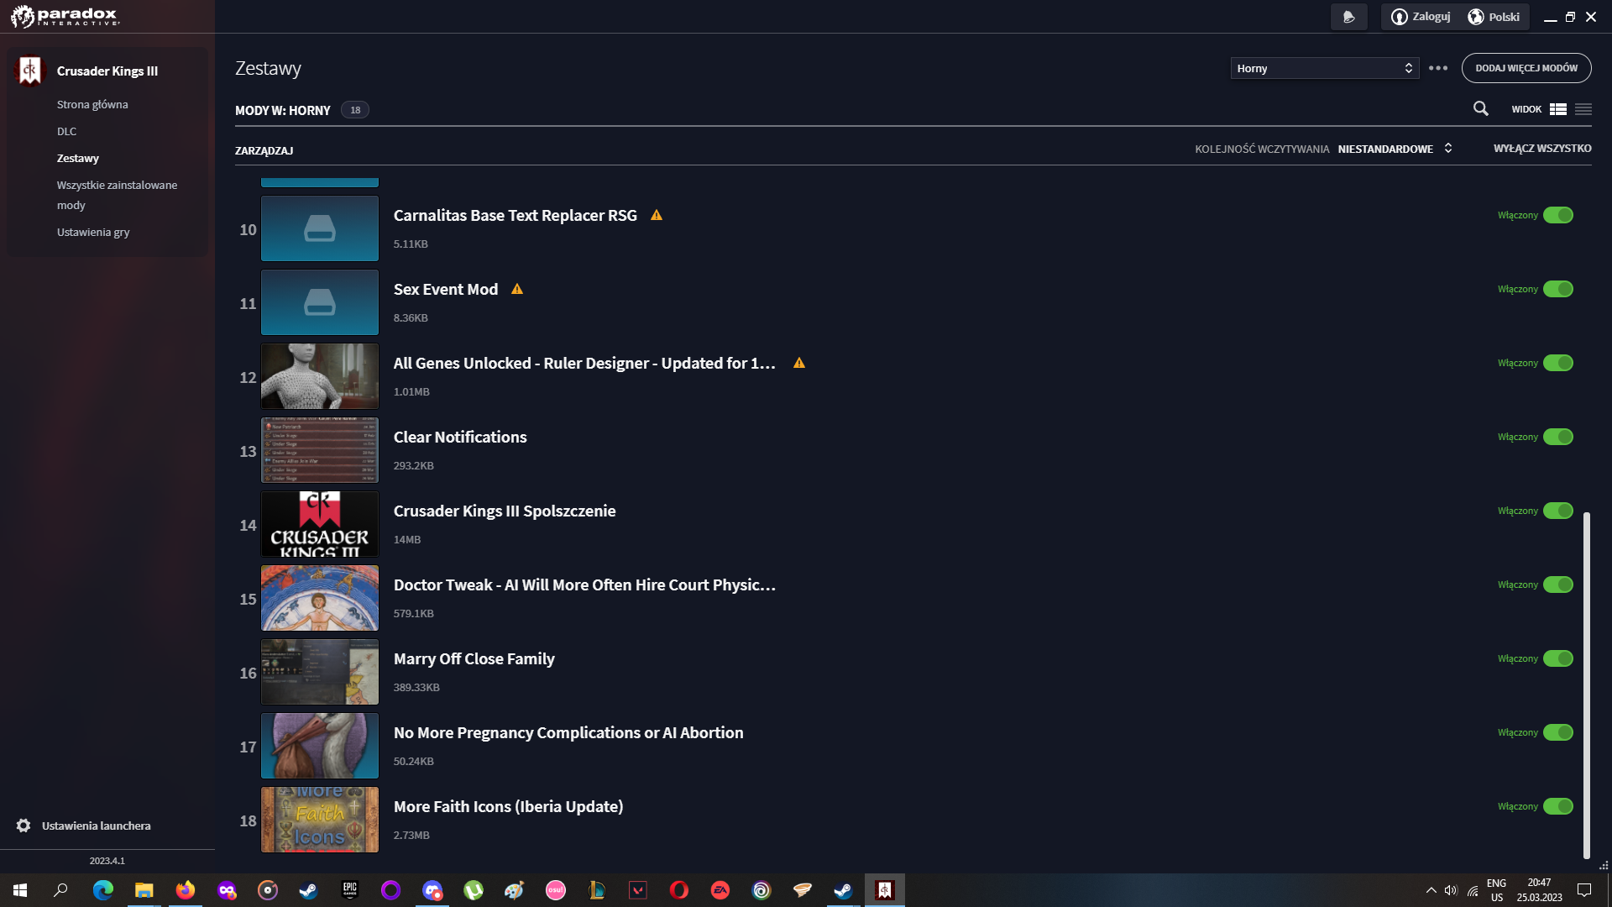The width and height of the screenshot is (1612, 907).
Task: Open the Discord taskbar icon
Action: [432, 890]
